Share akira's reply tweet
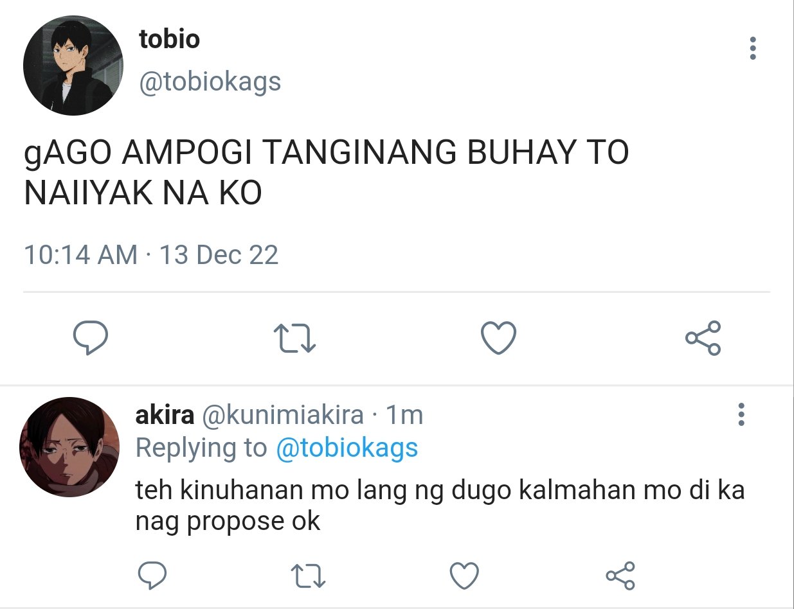 pos(620,575)
